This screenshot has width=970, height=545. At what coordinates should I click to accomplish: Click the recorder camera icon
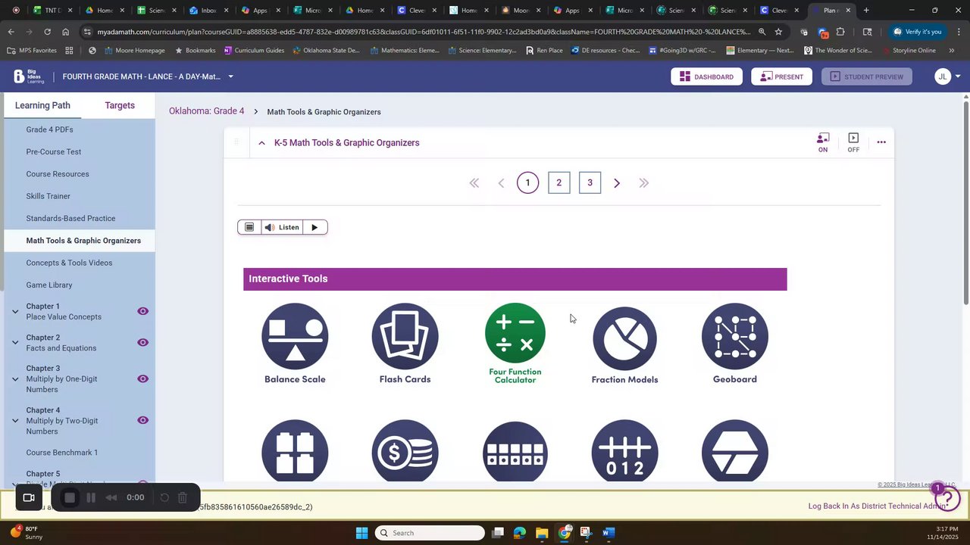(x=29, y=497)
